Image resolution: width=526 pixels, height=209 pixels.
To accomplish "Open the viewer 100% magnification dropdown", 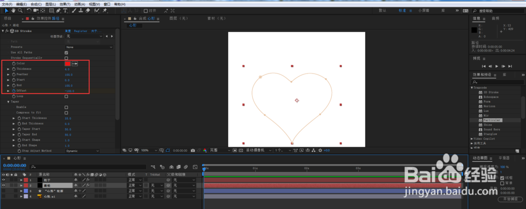I will tap(149, 150).
